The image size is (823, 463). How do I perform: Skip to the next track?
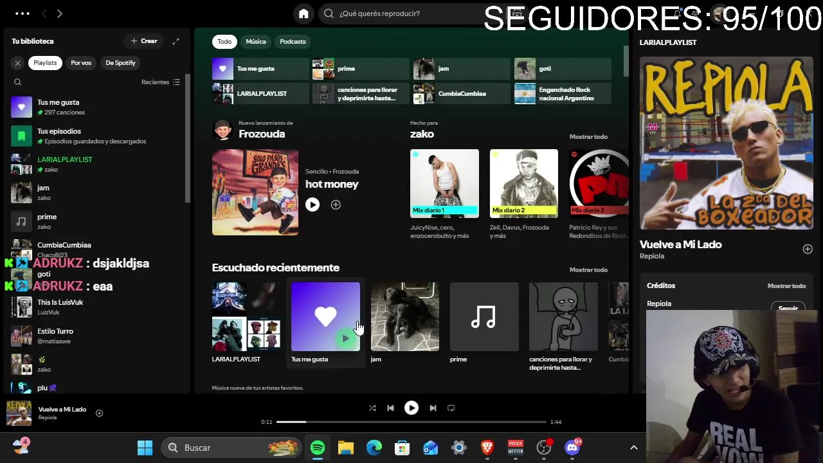433,408
